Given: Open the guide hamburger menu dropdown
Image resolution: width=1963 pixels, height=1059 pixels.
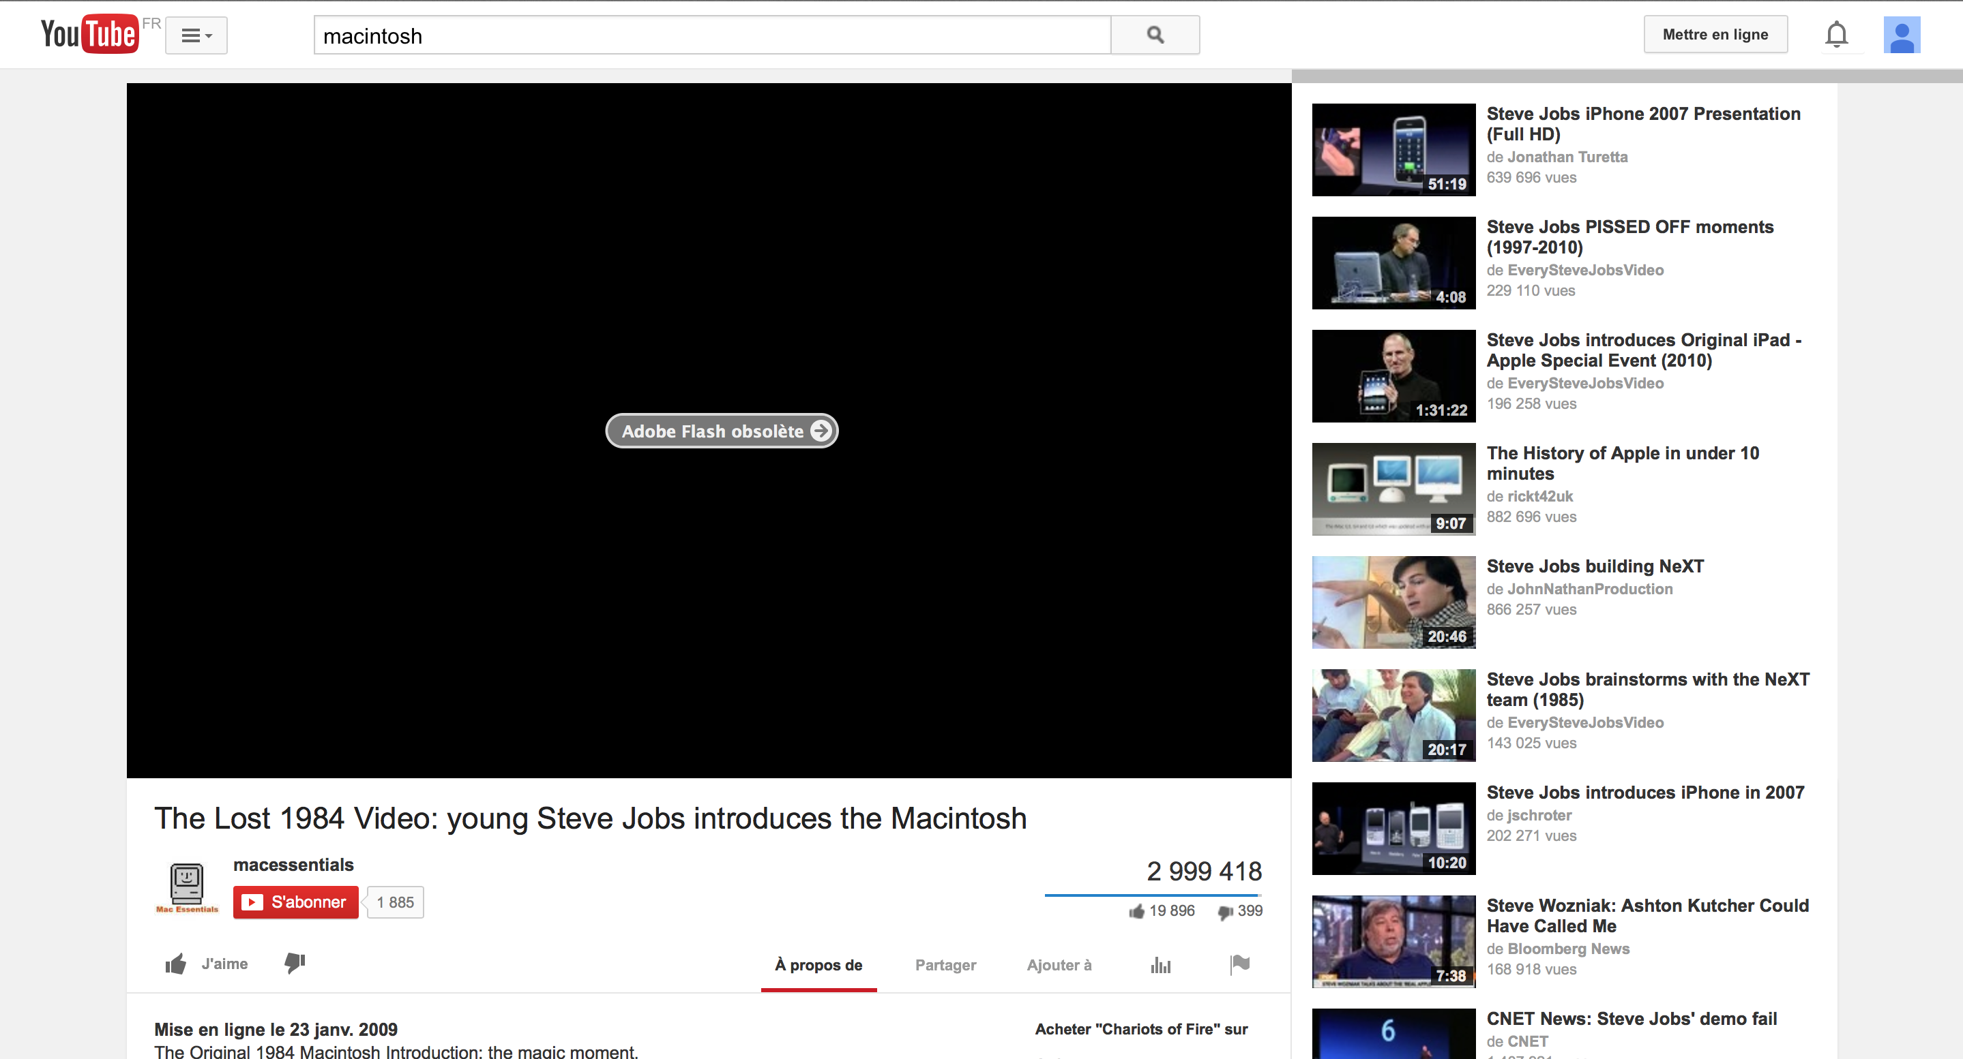Looking at the screenshot, I should coord(196,35).
